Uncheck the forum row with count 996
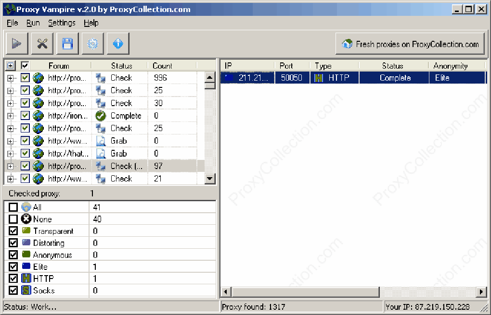 [x=25, y=78]
